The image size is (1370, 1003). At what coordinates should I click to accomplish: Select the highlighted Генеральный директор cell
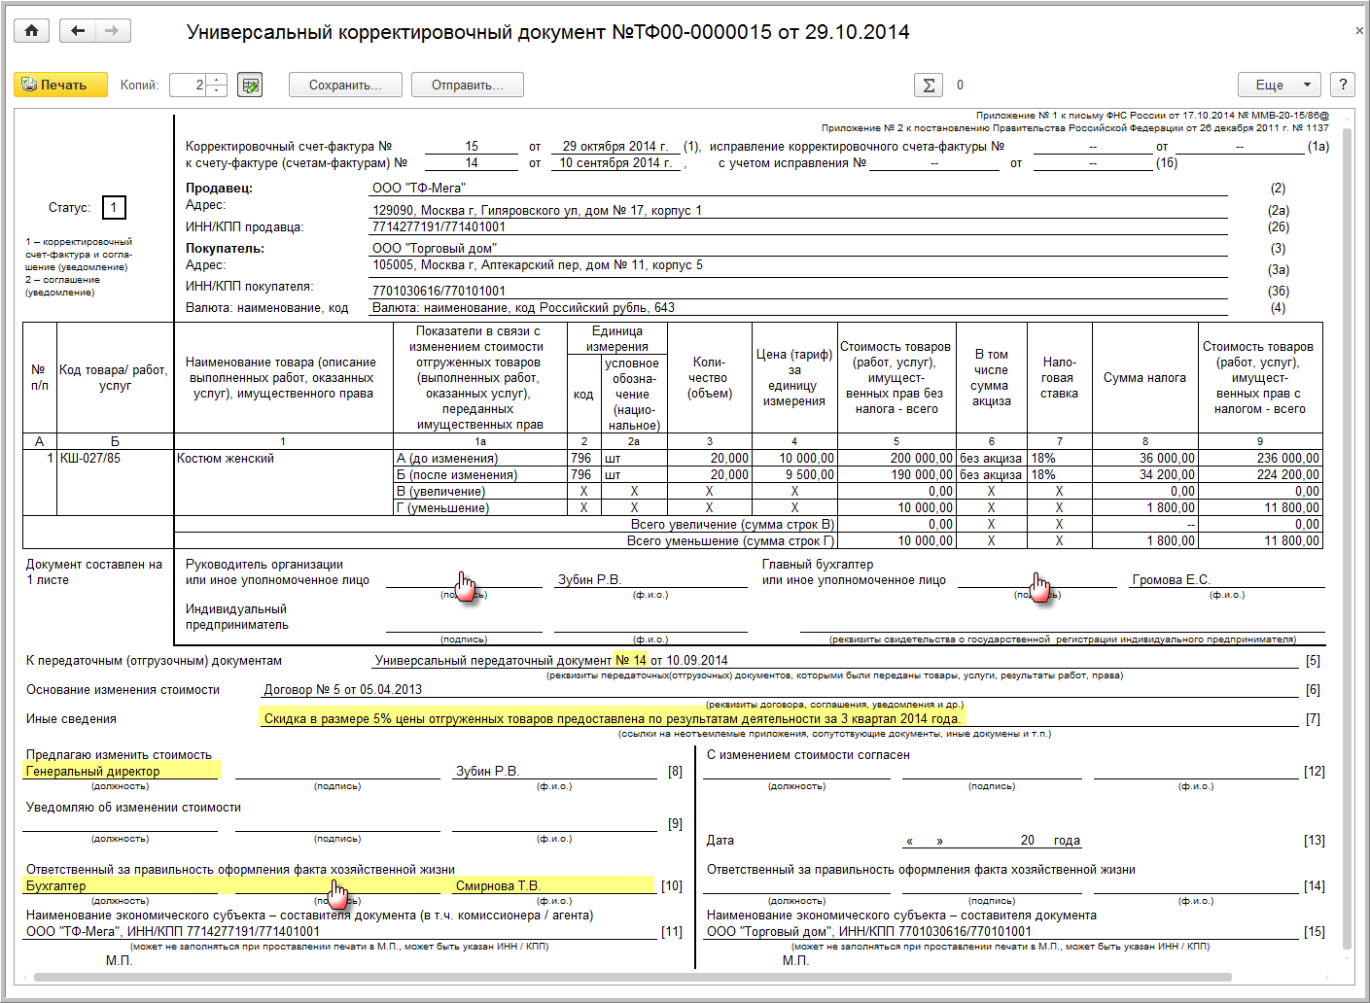121,771
